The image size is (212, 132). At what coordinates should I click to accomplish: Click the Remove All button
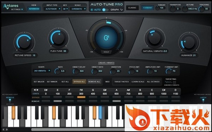94,82
